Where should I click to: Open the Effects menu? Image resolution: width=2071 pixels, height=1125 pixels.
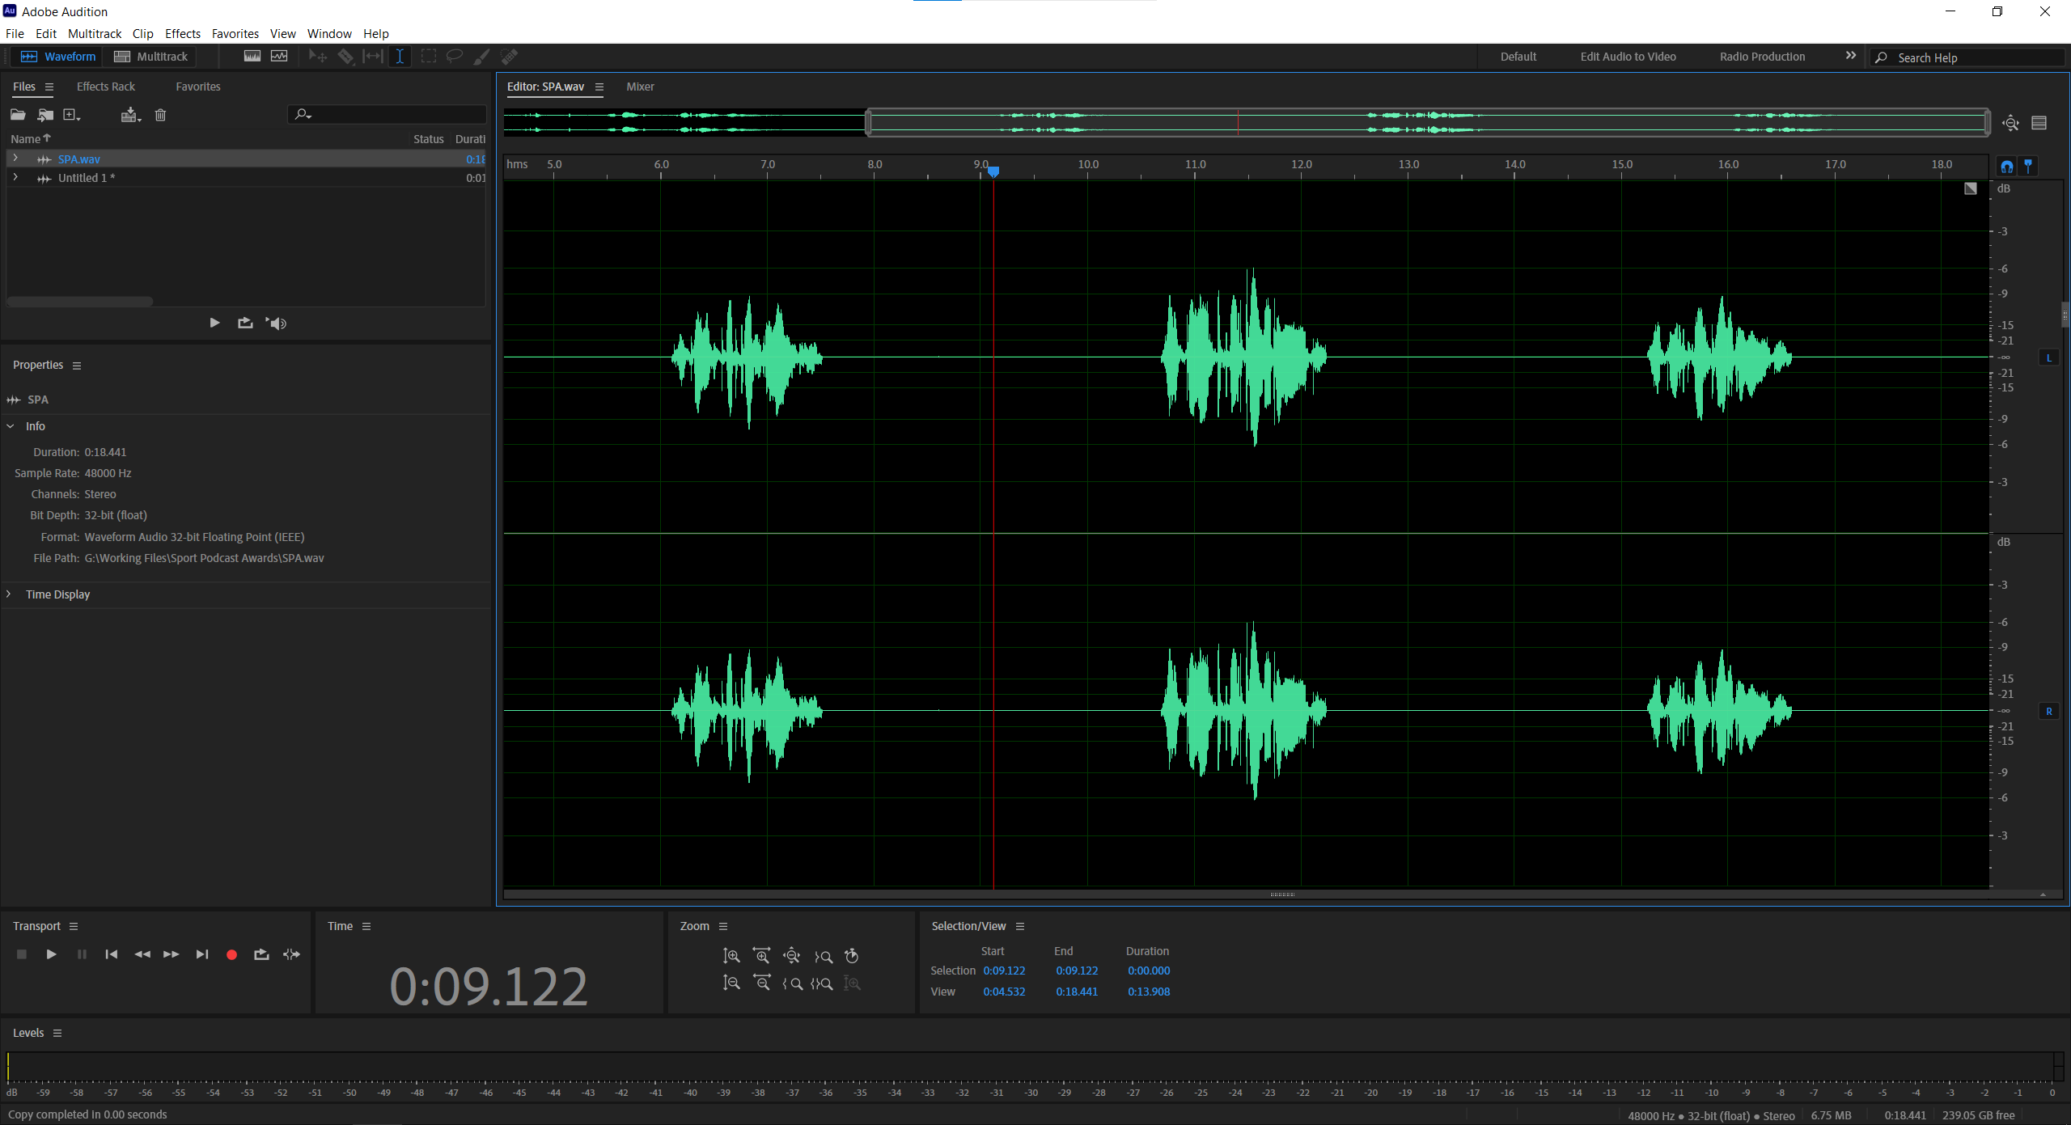point(183,33)
